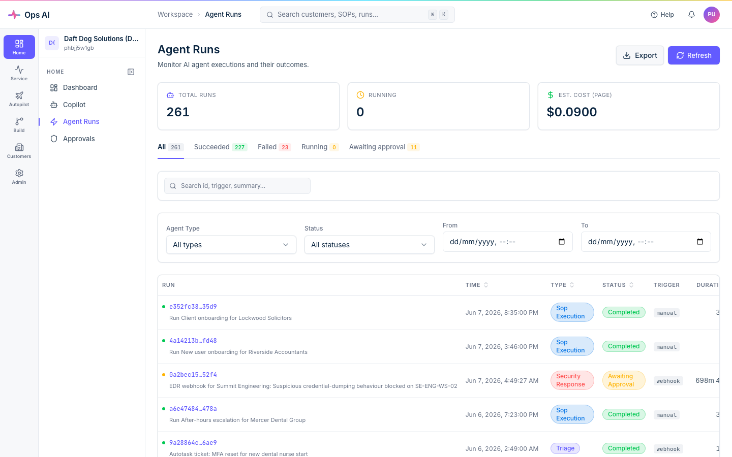Open the Build section icon
The image size is (732, 457).
[x=19, y=121]
